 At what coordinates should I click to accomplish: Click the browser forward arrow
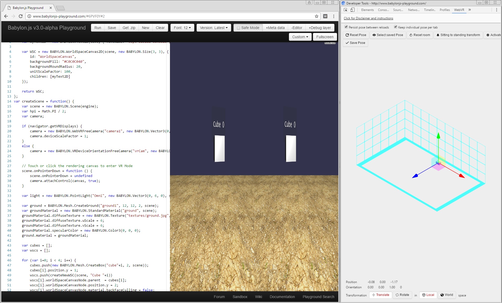(x=13, y=16)
